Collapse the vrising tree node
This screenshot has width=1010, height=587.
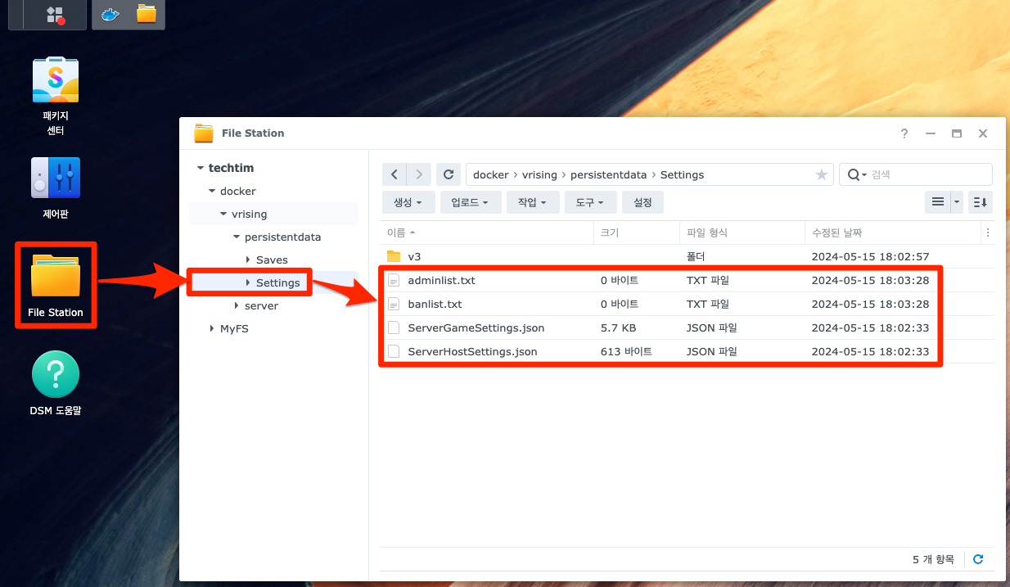[223, 214]
